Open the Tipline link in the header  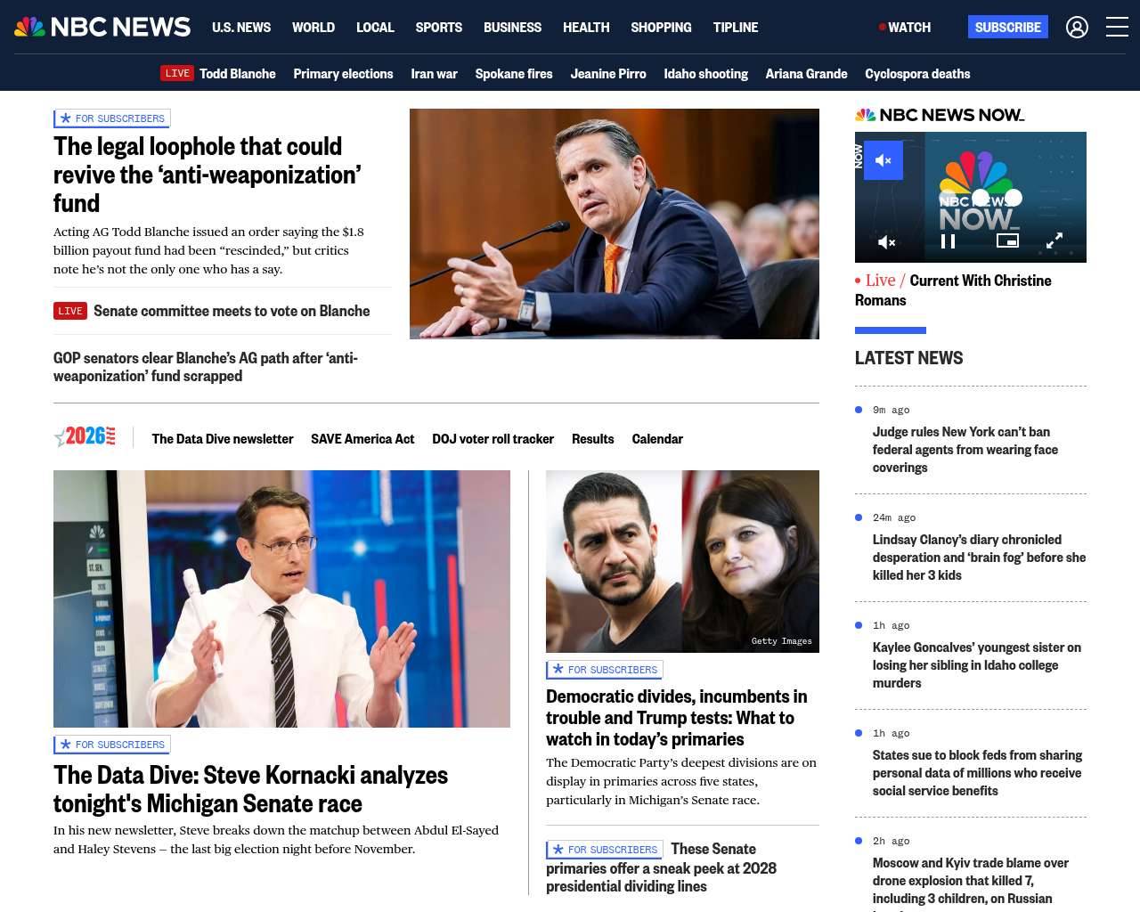click(x=736, y=28)
